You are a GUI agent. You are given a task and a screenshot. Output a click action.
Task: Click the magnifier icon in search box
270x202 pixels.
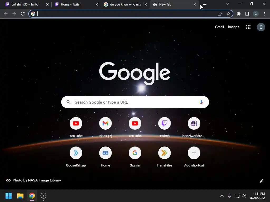(x=68, y=102)
